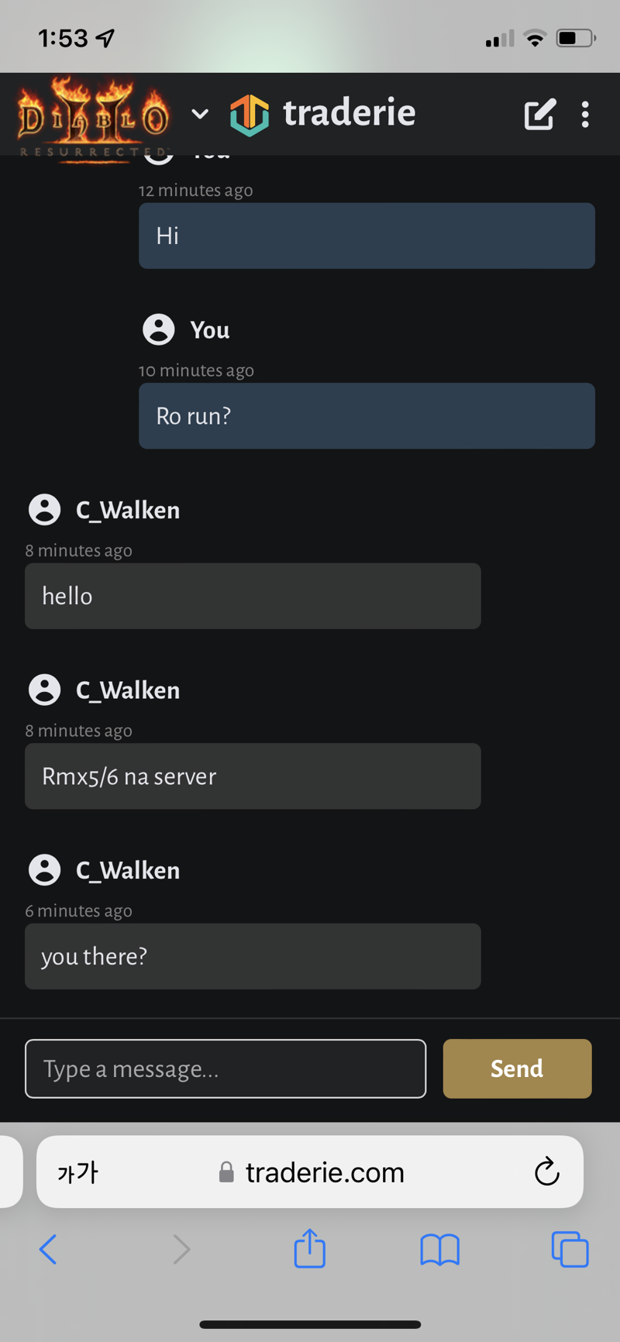Click C_Walken avatar above 'Rmx5/6 na server'
620x1342 pixels.
(44, 690)
